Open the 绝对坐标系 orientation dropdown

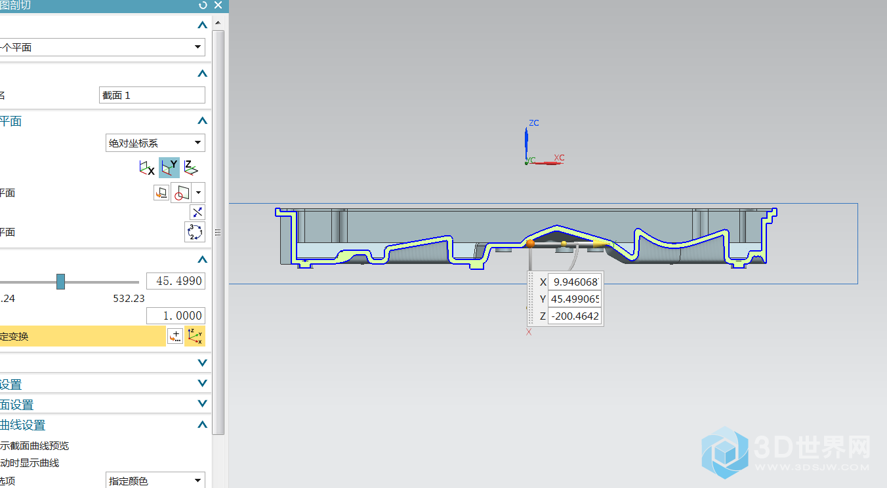click(155, 143)
